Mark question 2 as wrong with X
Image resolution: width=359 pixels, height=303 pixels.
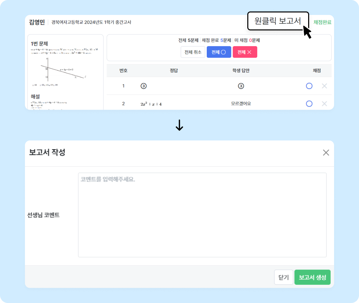[324, 104]
